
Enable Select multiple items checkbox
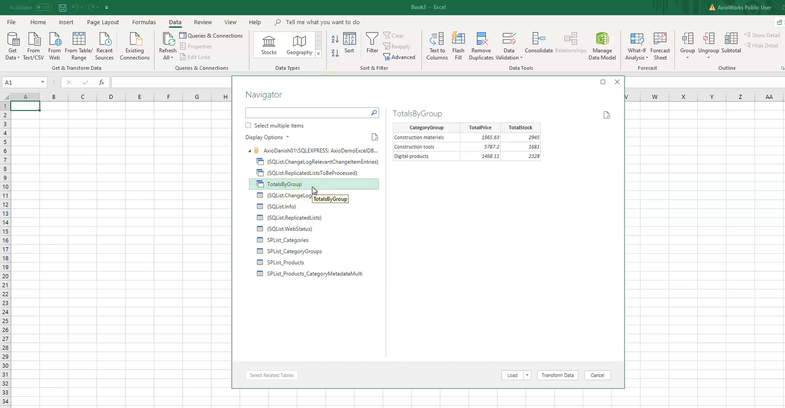click(x=248, y=126)
